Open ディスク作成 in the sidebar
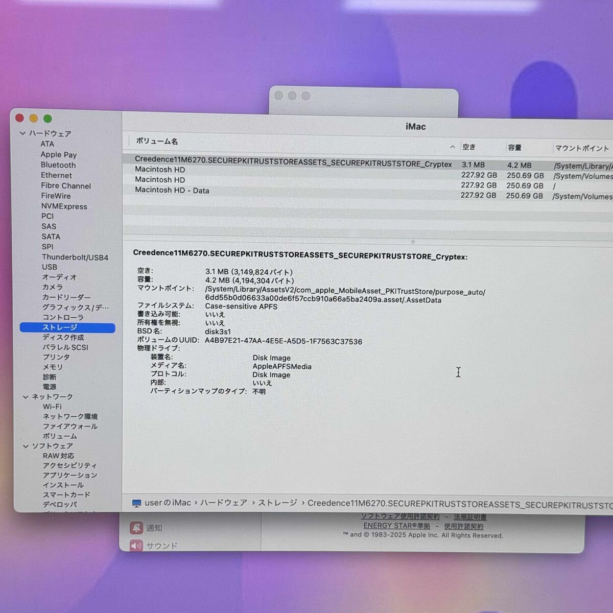 click(x=63, y=337)
